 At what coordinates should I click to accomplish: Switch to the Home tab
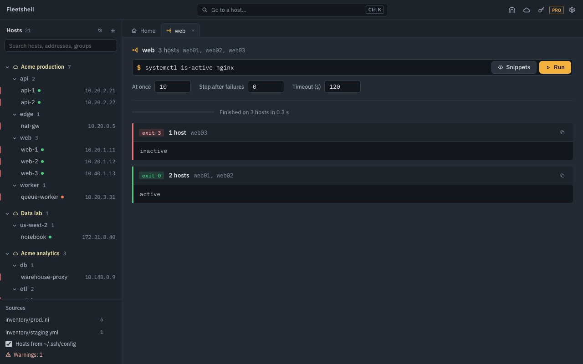click(x=143, y=30)
